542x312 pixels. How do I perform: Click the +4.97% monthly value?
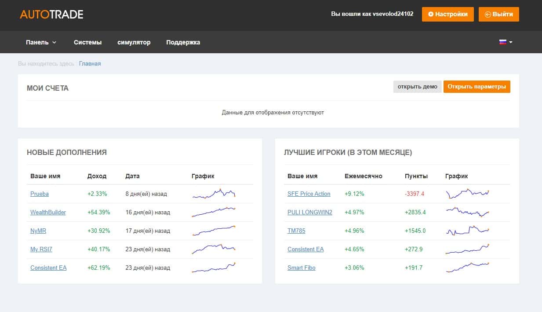354,212
